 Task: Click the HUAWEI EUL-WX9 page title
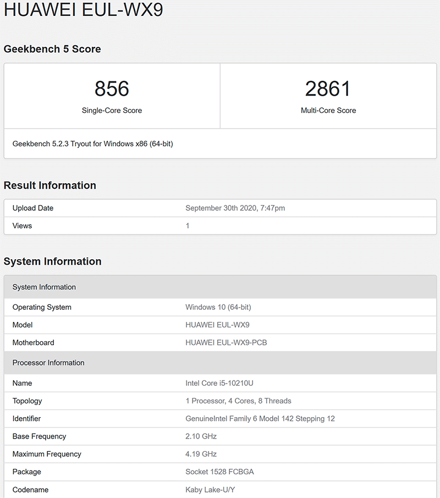coord(83,9)
